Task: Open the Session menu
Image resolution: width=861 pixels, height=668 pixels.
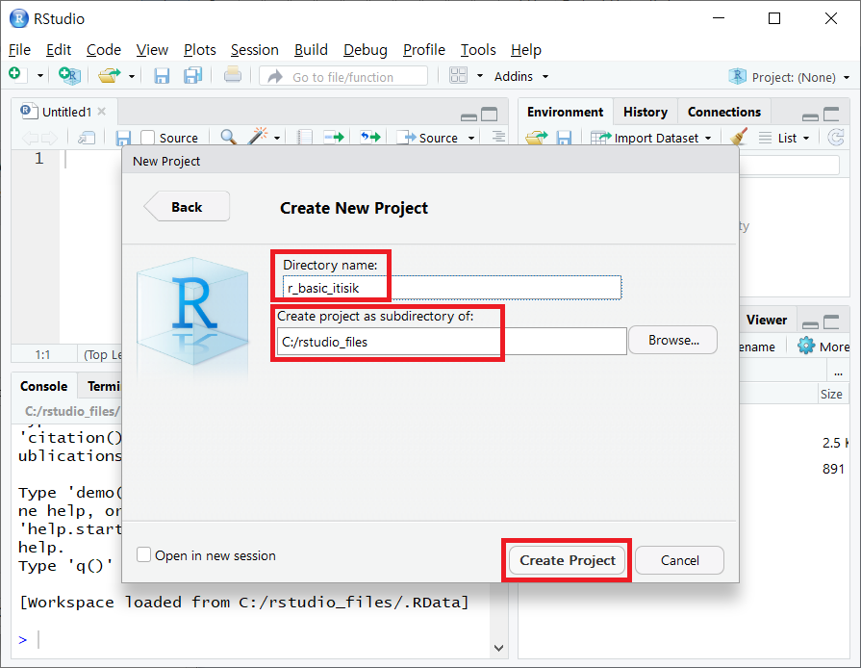Action: click(254, 50)
